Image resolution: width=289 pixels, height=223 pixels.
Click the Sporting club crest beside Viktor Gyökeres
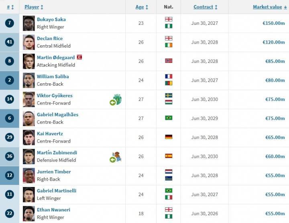(117, 99)
